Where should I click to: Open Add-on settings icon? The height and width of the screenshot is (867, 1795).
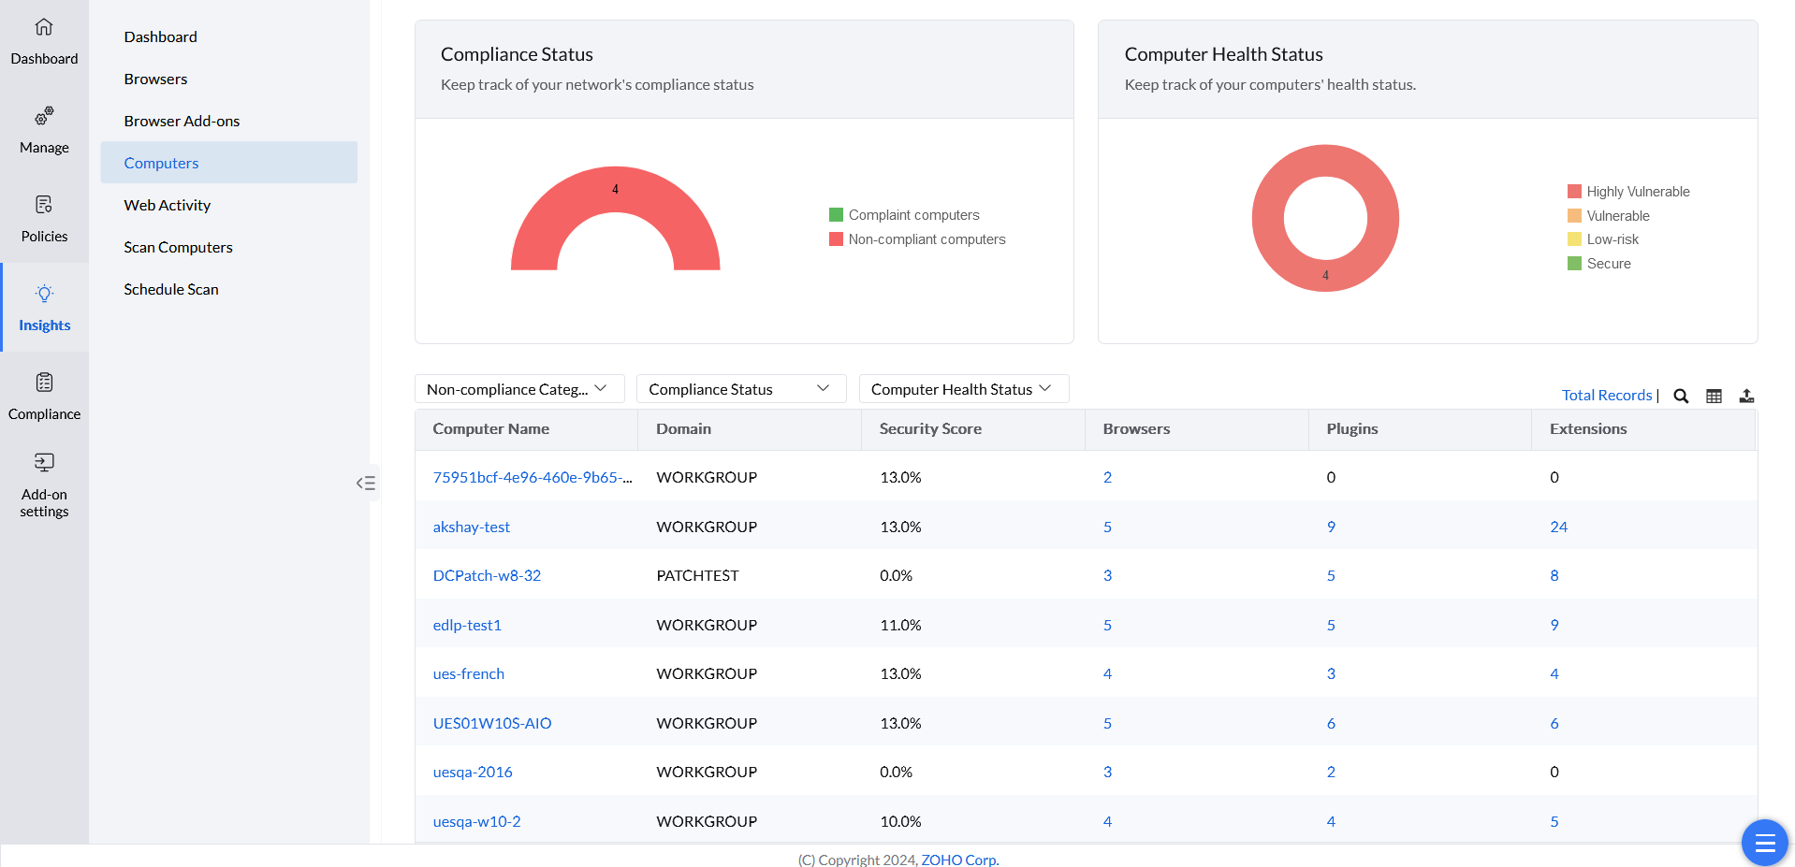tap(44, 463)
